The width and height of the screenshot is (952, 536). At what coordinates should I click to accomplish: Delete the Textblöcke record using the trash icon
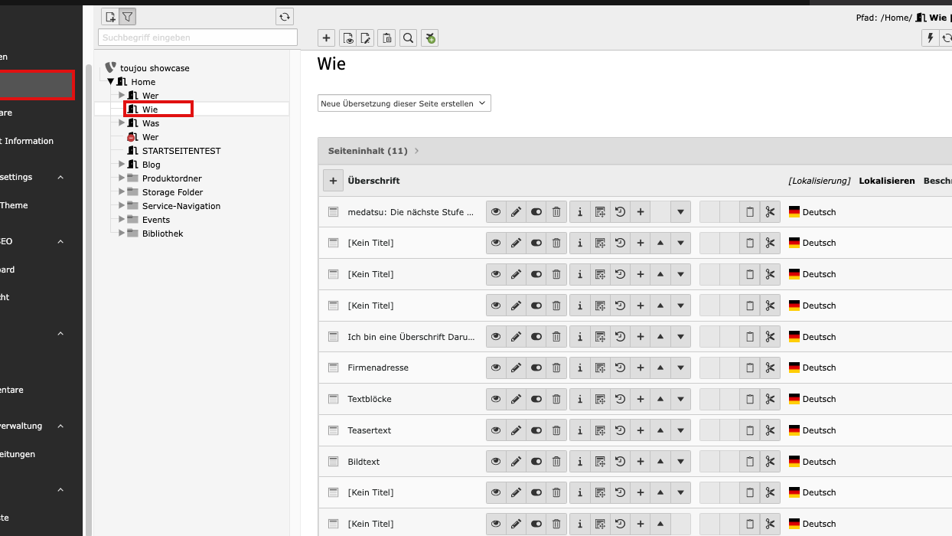pos(556,400)
